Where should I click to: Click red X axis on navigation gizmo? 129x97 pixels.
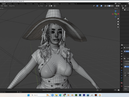(x=119, y=14)
